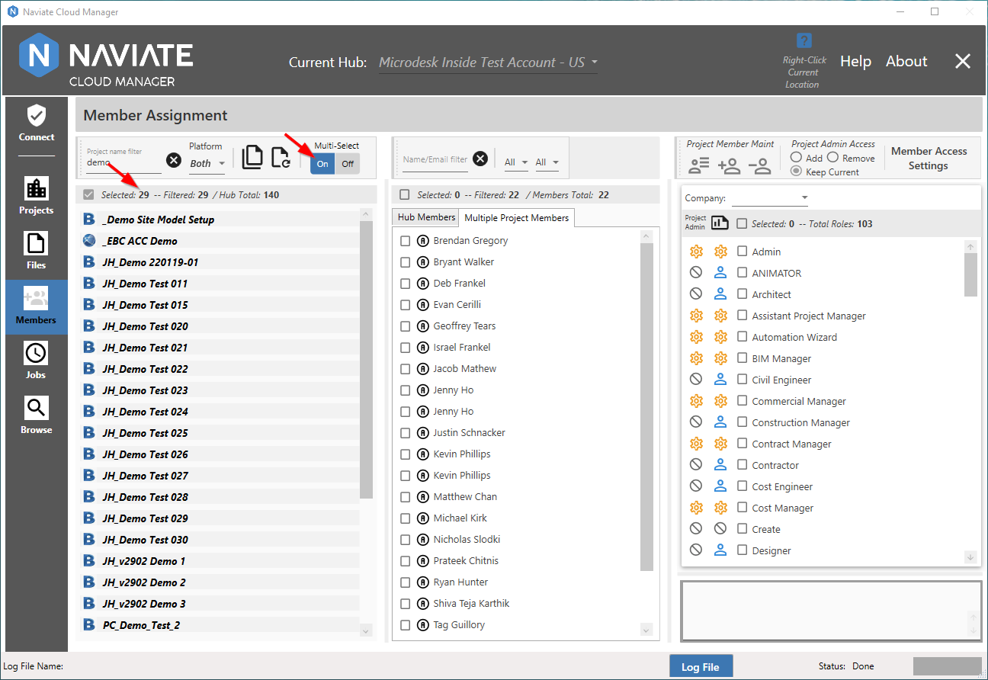Open the Browse sidebar section
This screenshot has width=988, height=680.
click(37, 416)
